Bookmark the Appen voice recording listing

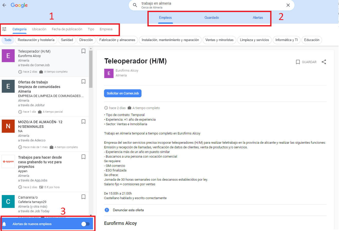click(83, 157)
